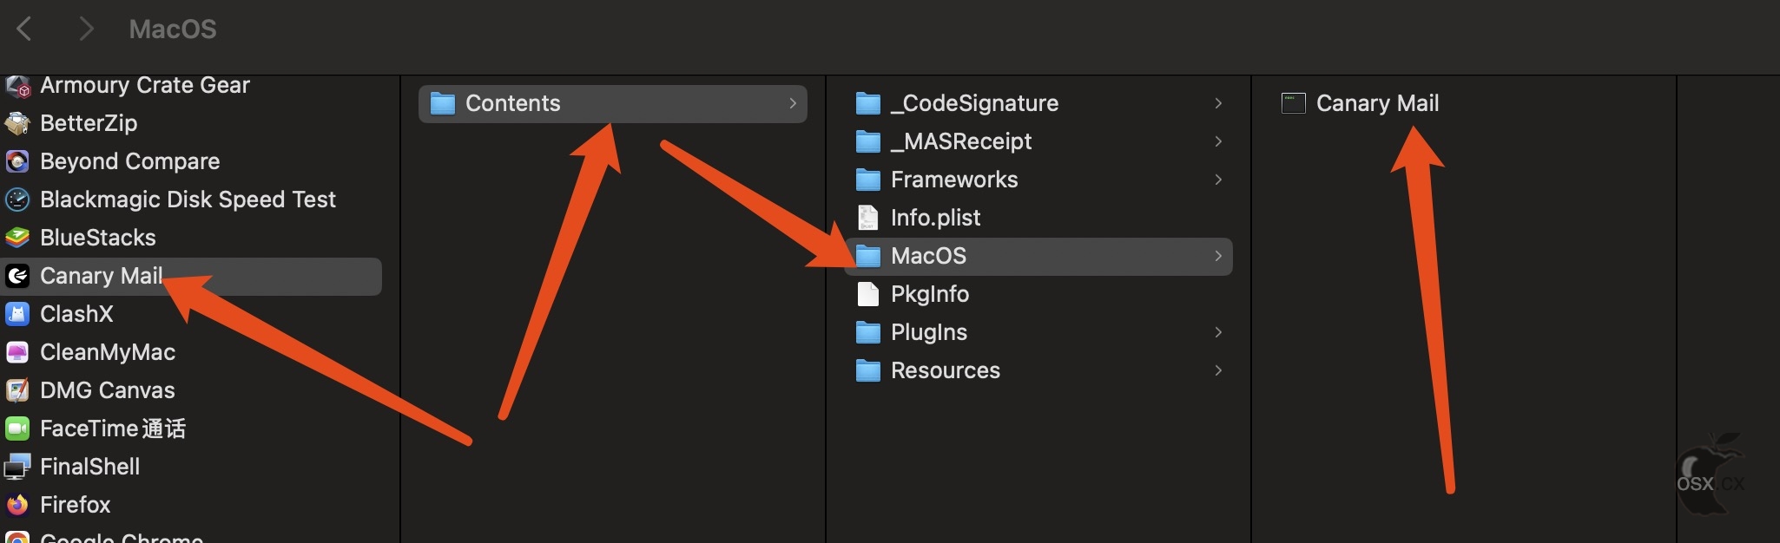Click the Canary Mail app icon

[17, 276]
